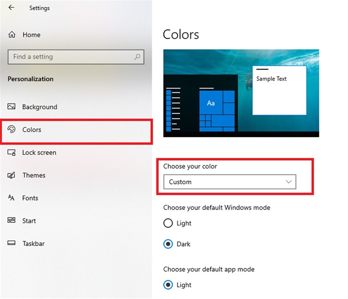This screenshot has height=299, width=348.
Task: Open the Choose your color dropdown
Action: [229, 182]
